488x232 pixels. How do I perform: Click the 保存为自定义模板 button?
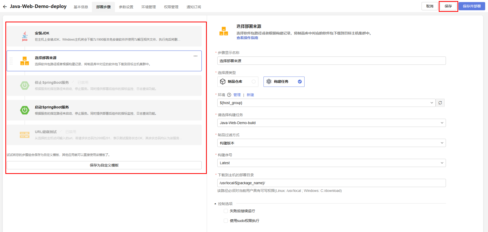click(x=104, y=165)
